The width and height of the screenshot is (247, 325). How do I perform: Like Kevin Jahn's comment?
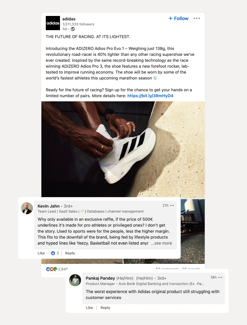pyautogui.click(x=41, y=253)
